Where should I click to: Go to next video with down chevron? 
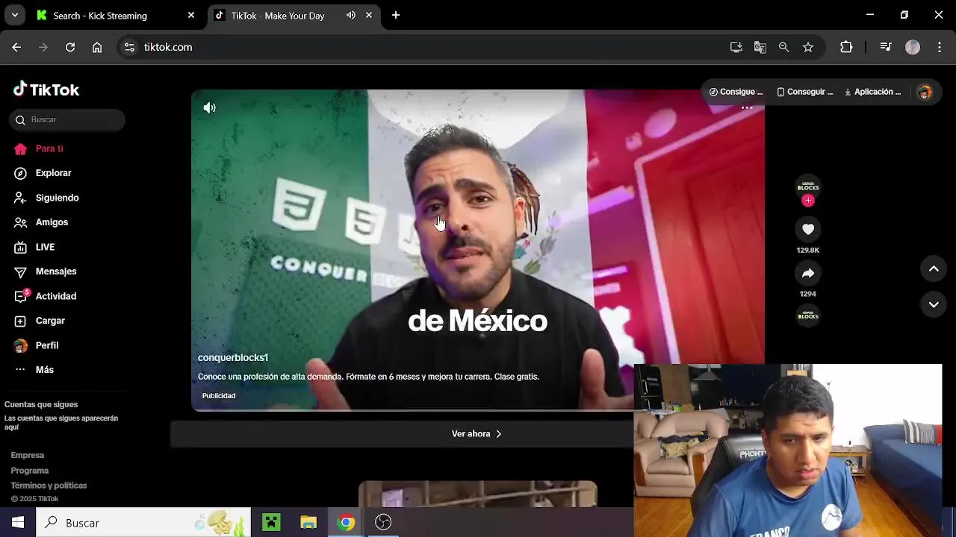point(934,304)
